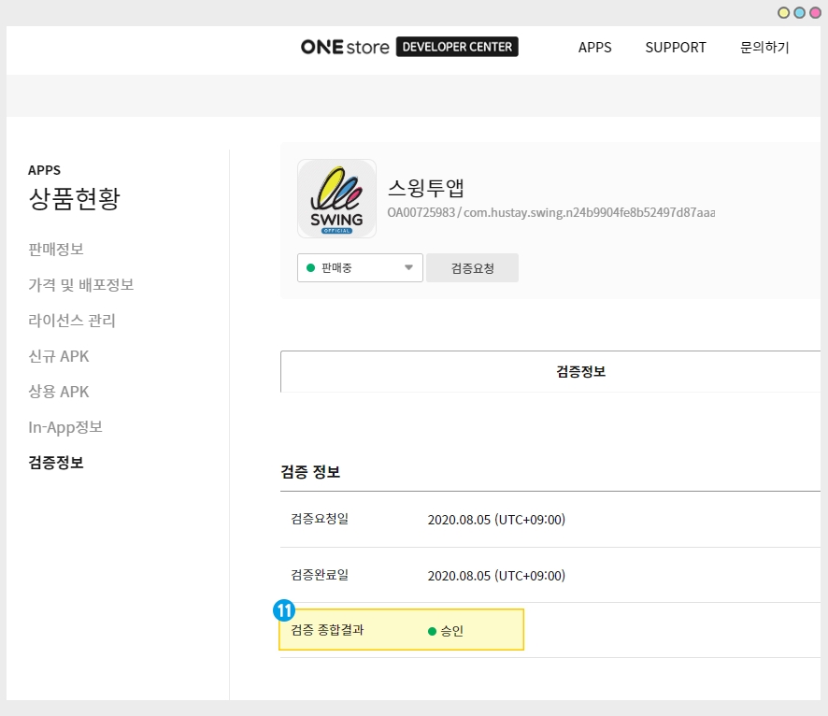Click the pink window control dot

tap(815, 12)
